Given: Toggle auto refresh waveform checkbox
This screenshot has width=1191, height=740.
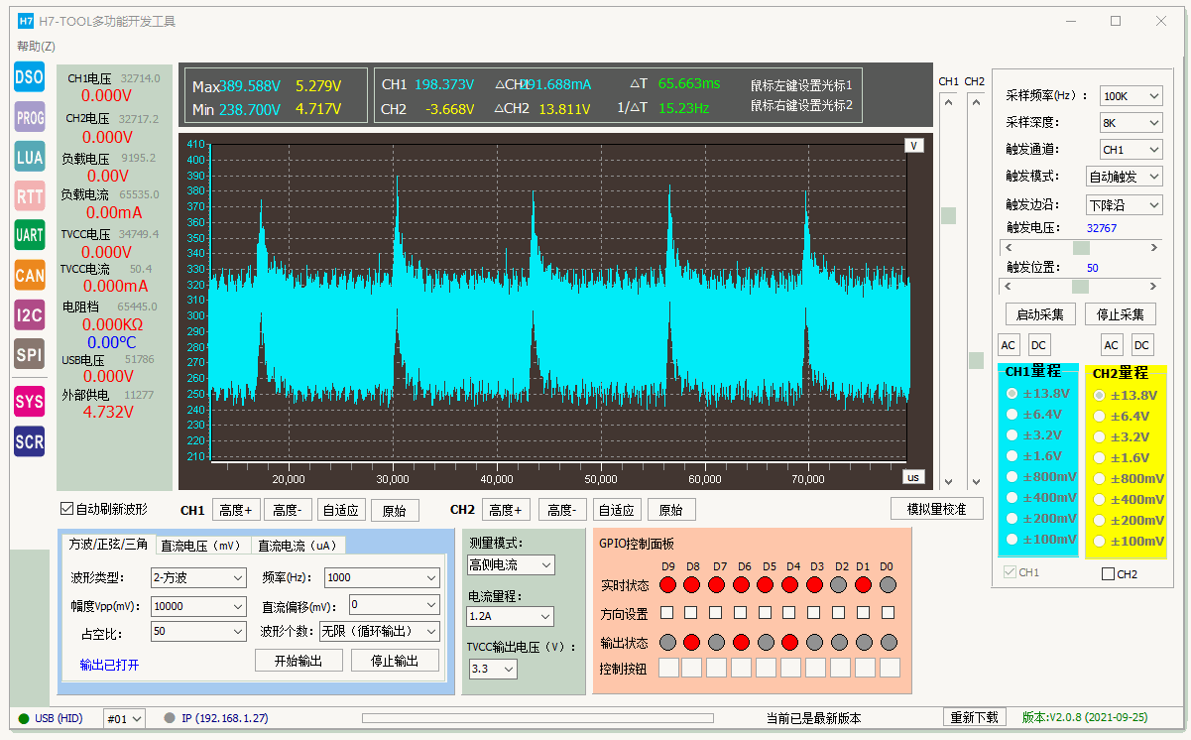Looking at the screenshot, I should coord(67,509).
